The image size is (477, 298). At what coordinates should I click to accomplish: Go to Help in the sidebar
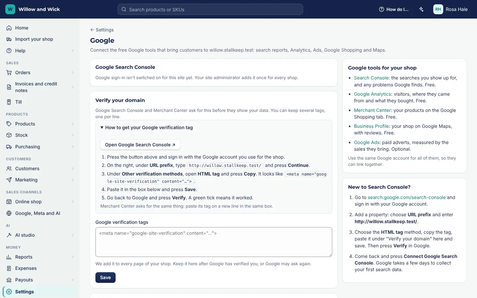click(40, 51)
